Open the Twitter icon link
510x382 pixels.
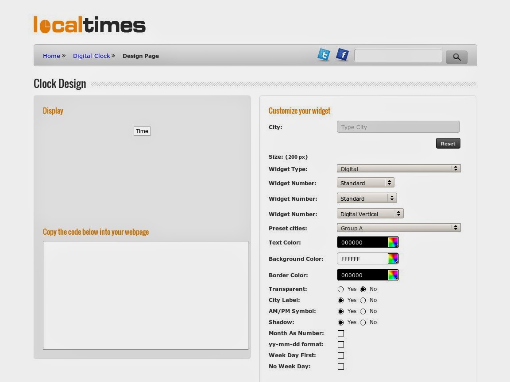324,54
